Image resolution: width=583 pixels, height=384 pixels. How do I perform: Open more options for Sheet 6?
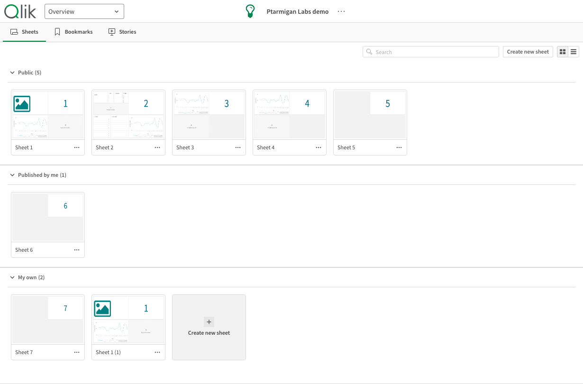[x=77, y=250]
